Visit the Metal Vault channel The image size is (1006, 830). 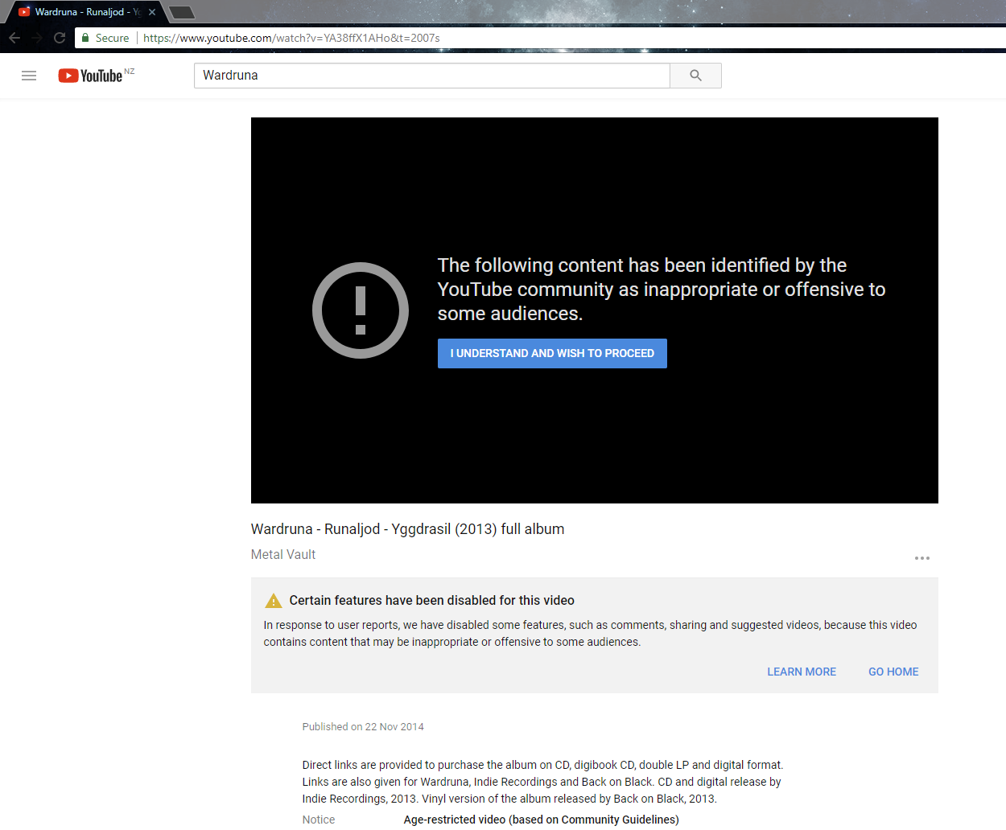[x=283, y=554]
